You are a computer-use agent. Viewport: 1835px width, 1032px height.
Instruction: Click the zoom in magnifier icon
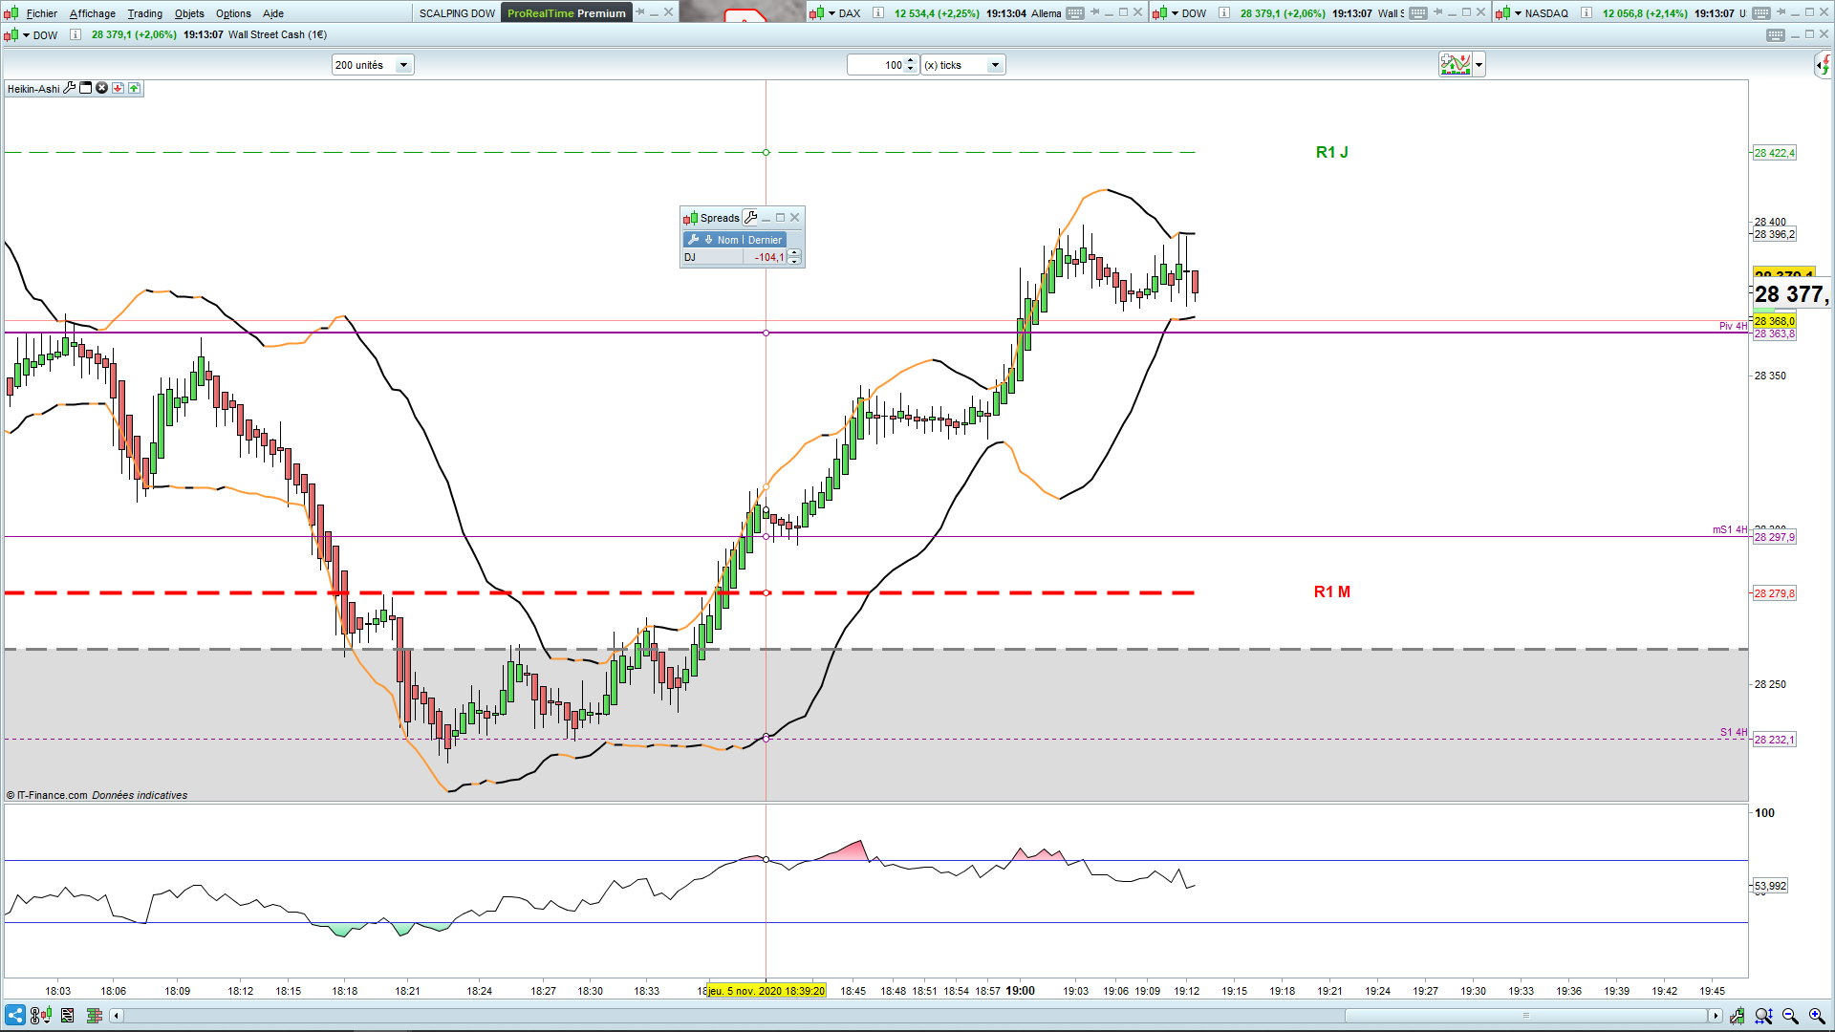1817,1015
